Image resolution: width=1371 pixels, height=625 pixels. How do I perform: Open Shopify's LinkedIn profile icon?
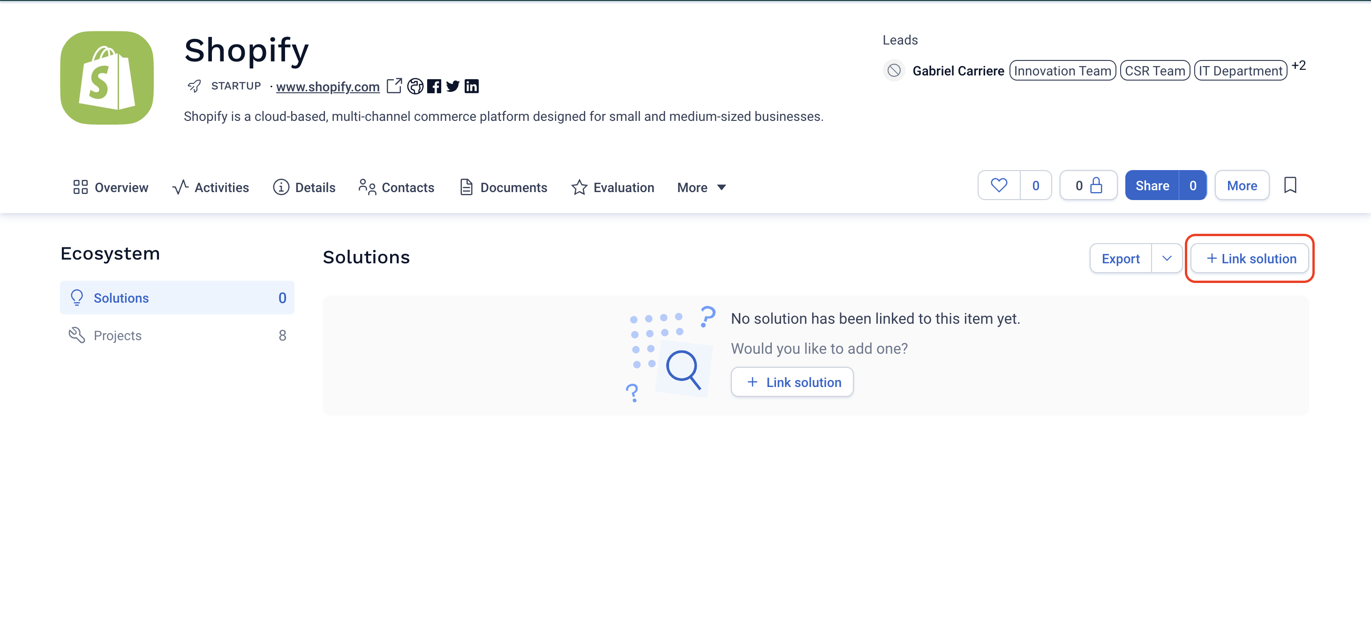(472, 86)
